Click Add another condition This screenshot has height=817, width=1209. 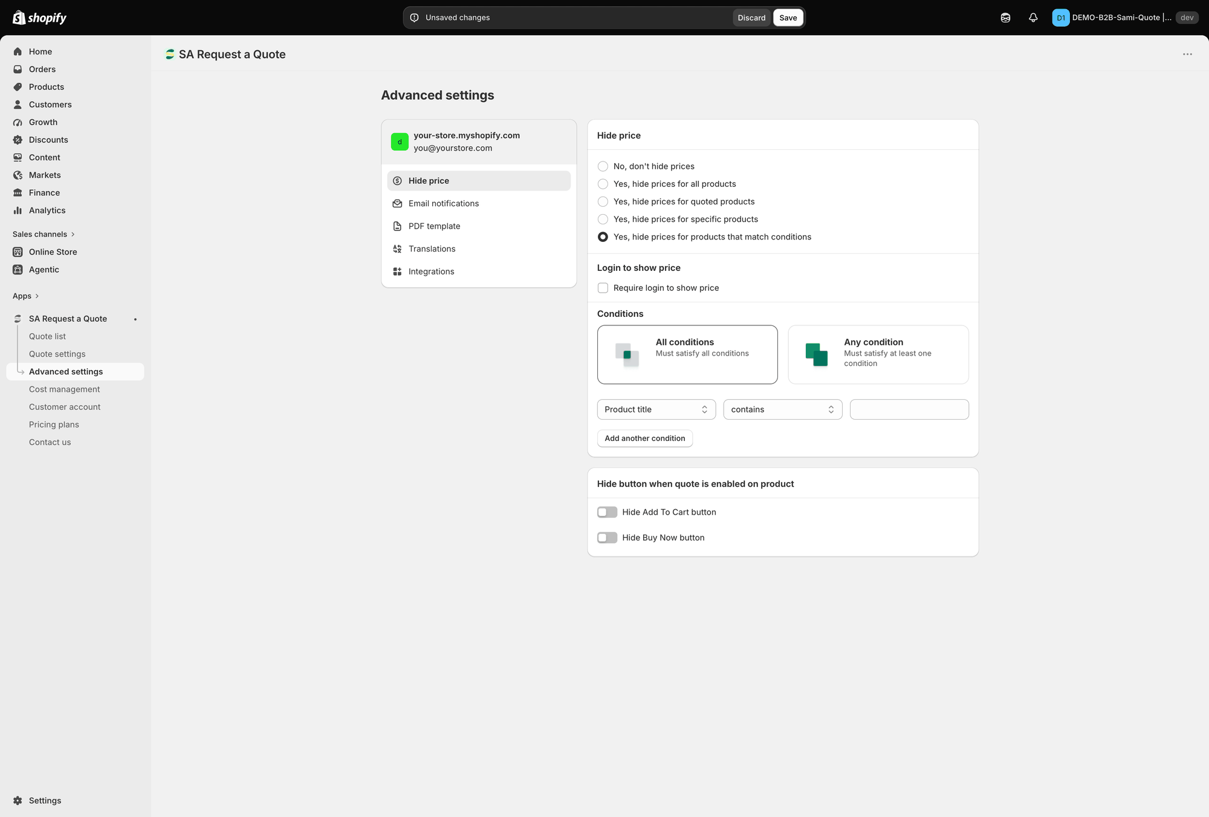[x=645, y=438]
